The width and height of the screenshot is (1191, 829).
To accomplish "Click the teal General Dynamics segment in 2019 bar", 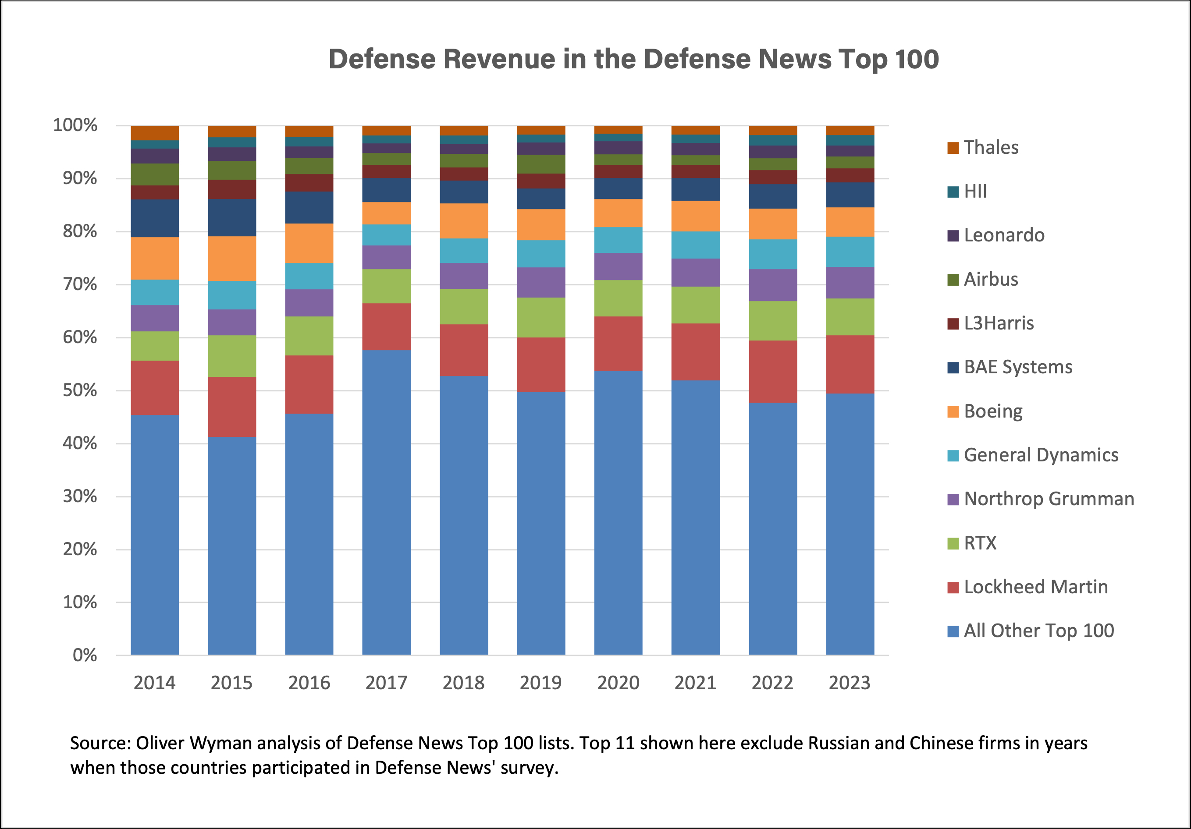I will 541,254.
